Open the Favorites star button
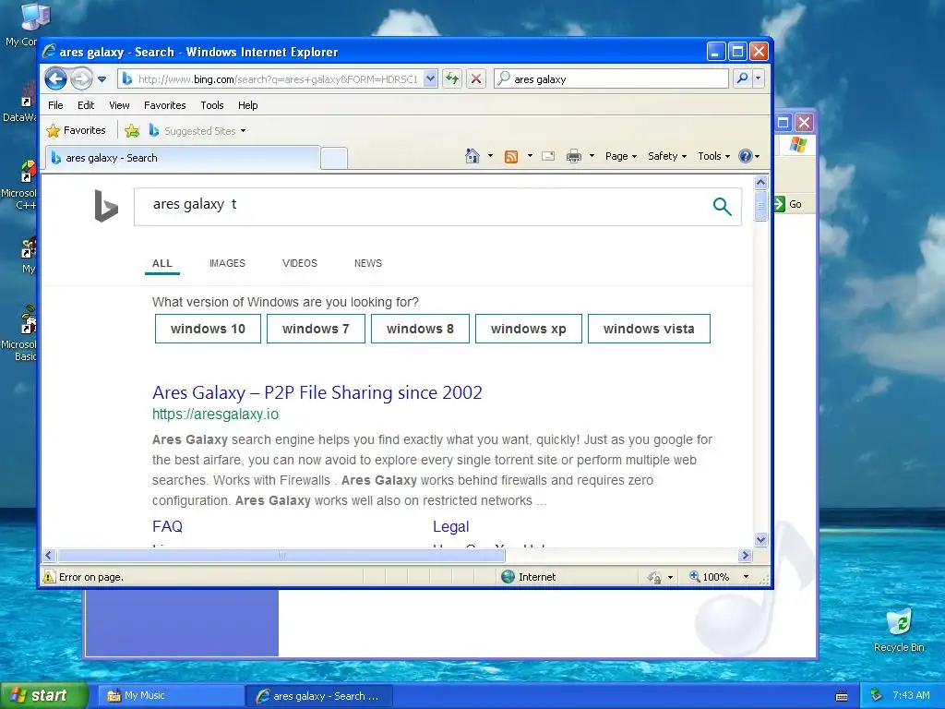This screenshot has width=945, height=709. [x=76, y=130]
